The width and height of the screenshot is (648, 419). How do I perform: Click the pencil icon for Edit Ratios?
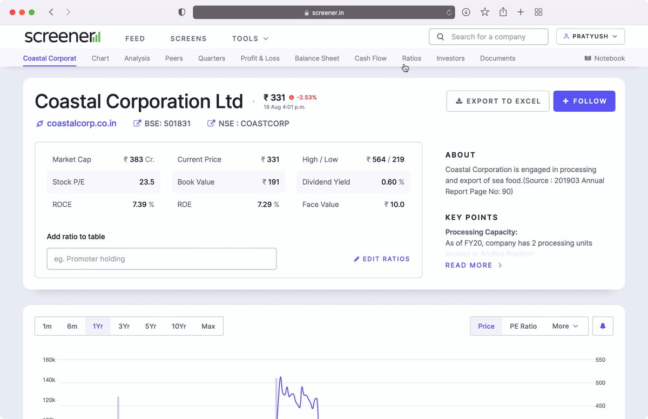(x=356, y=259)
